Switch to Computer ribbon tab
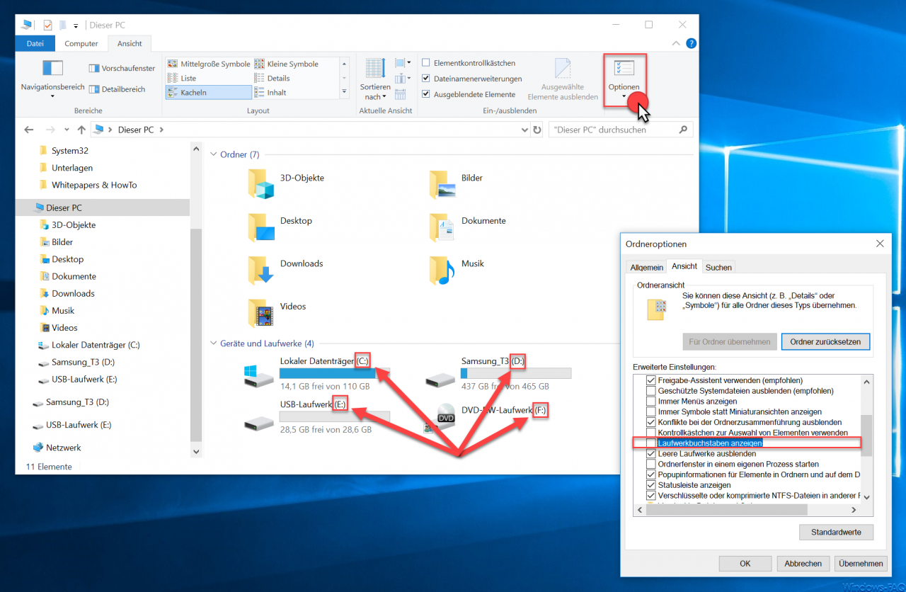906x592 pixels. pos(81,44)
